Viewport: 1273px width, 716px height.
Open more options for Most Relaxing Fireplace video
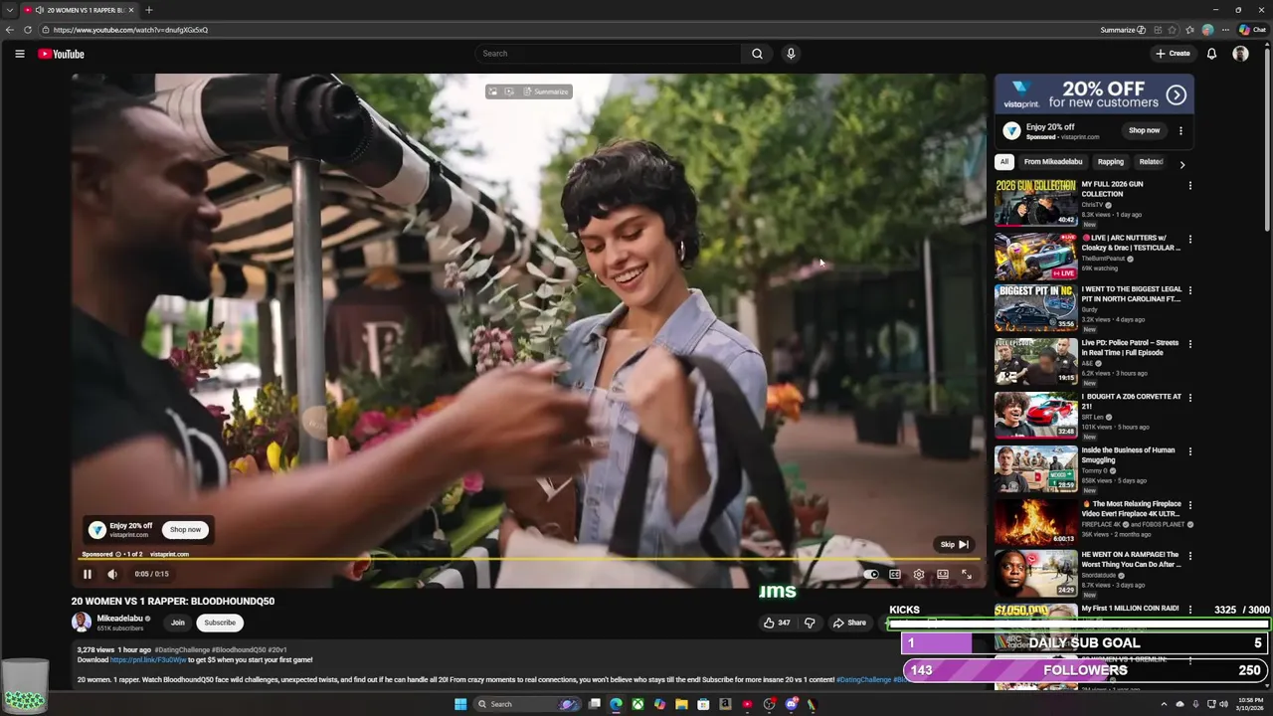tap(1189, 505)
